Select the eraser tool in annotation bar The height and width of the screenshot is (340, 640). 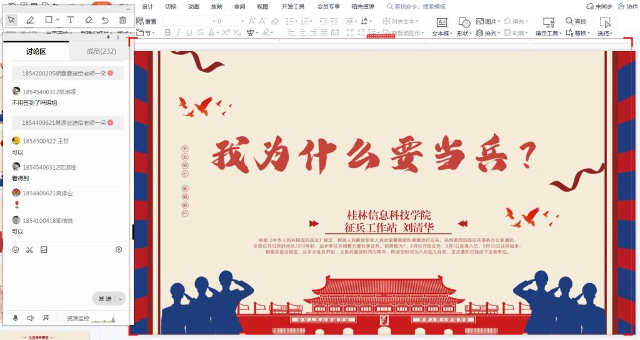[x=88, y=20]
